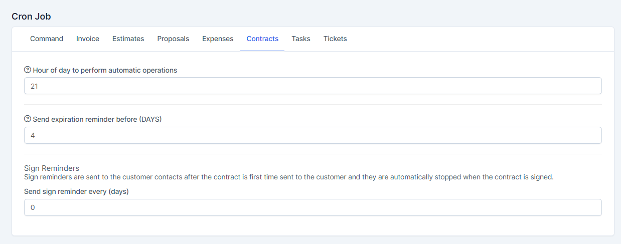Click the Sign Reminders section heading
Viewport: 621px width, 244px height.
point(52,168)
